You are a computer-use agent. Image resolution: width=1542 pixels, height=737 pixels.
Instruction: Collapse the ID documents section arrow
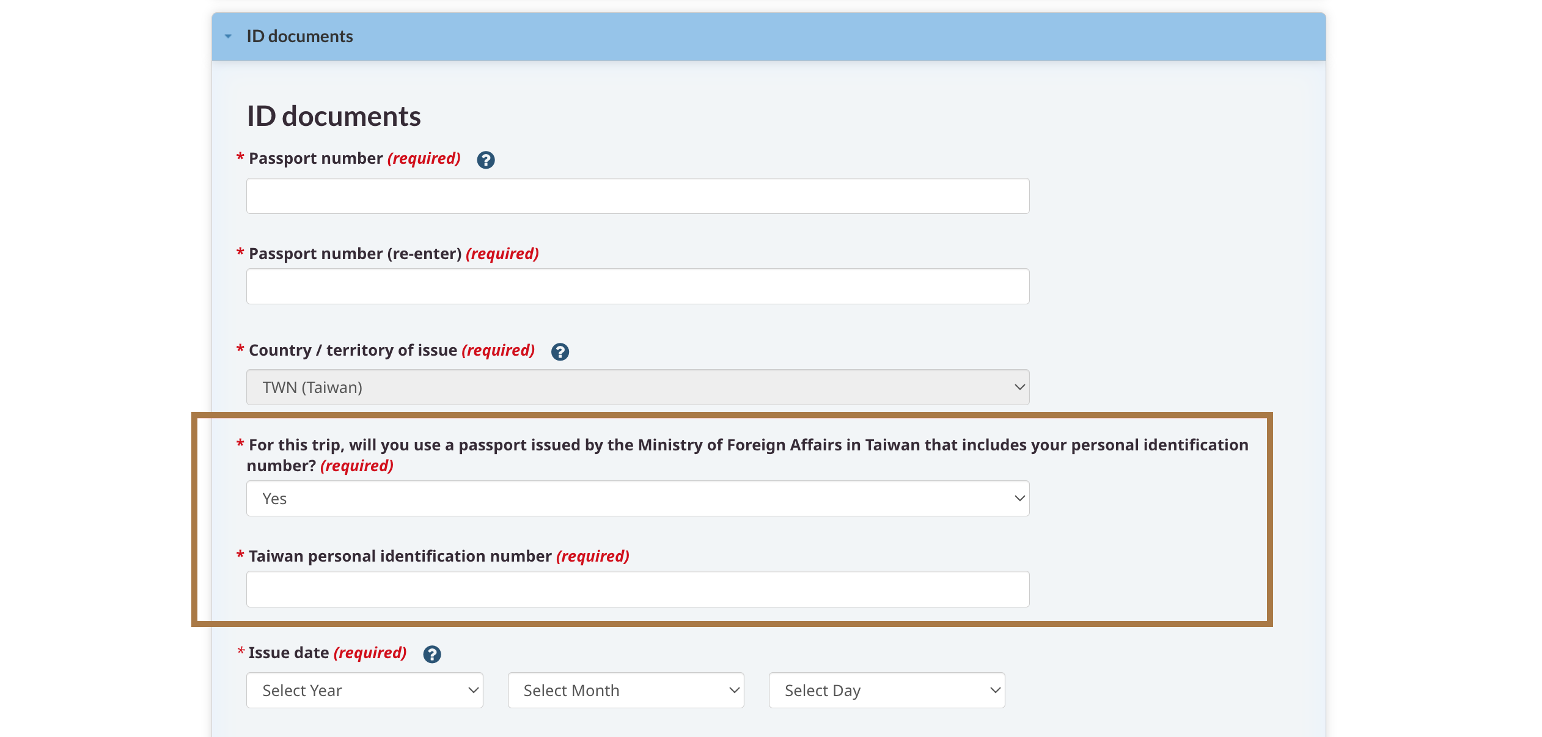[x=228, y=37]
